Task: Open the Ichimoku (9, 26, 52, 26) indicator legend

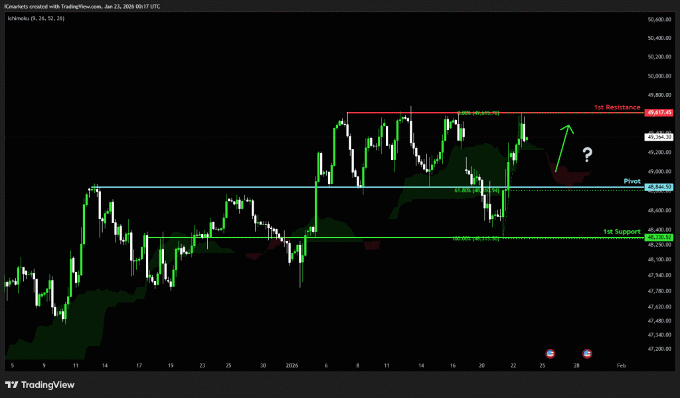Action: pos(38,17)
